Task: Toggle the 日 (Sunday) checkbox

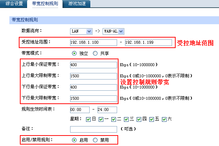Action: pyautogui.click(x=88, y=120)
